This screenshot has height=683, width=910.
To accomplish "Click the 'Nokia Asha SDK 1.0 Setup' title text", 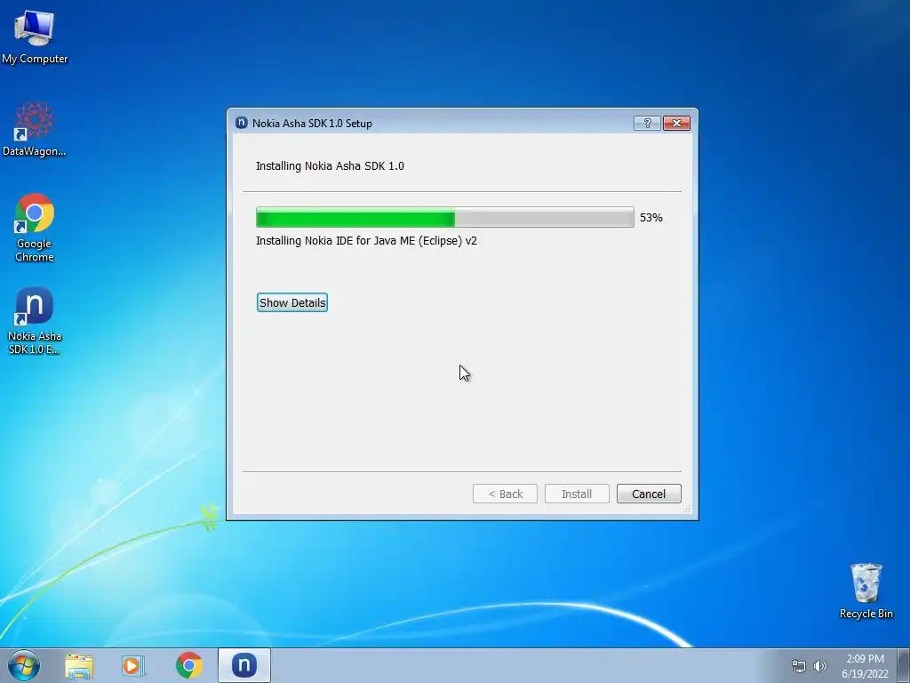I will click(312, 123).
